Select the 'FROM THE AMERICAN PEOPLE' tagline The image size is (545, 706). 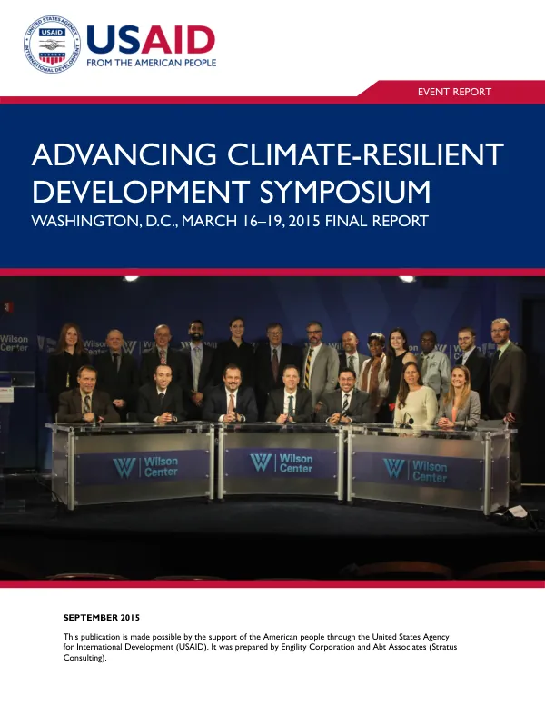point(151,63)
